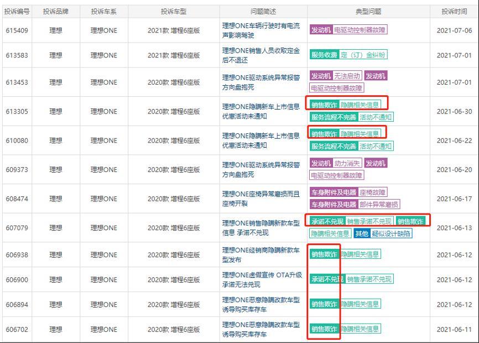This screenshot has height=343, width=479.
Task: Click the date 2021-06-13
Action: pyautogui.click(x=454, y=228)
